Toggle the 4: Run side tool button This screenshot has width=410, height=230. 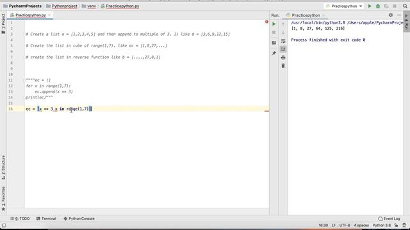(406, 22)
